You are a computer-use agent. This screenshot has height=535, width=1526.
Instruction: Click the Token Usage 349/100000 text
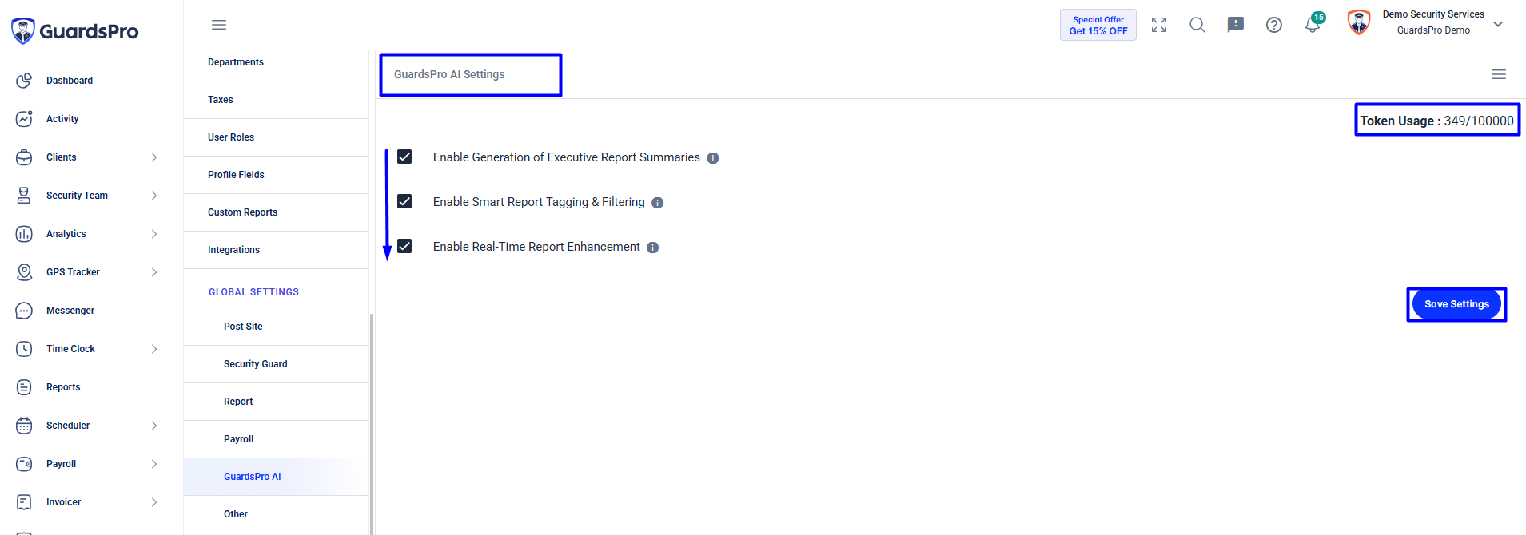tap(1437, 121)
